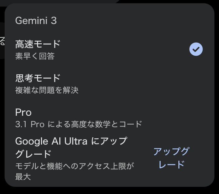Click the アップグレード link
Screen dimensions: 219x194
coord(171,158)
